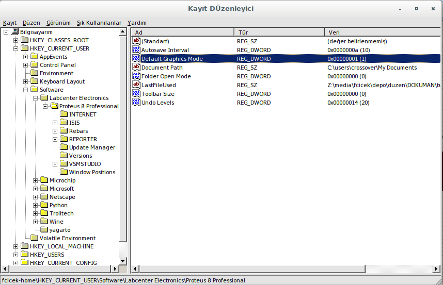Click the Versions folder icon
Screen dimensions: 443x285
(64, 155)
